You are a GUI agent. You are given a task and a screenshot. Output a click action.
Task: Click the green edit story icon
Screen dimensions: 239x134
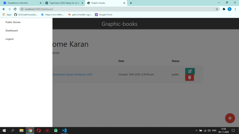[190, 71]
